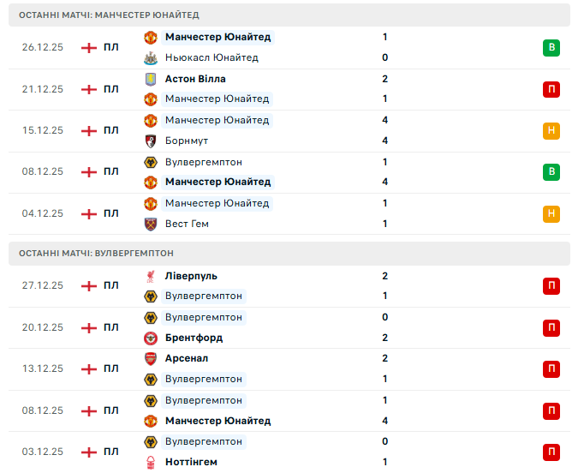578x473 pixels.
Task: Click the Brentford team badge icon
Action: click(x=151, y=338)
